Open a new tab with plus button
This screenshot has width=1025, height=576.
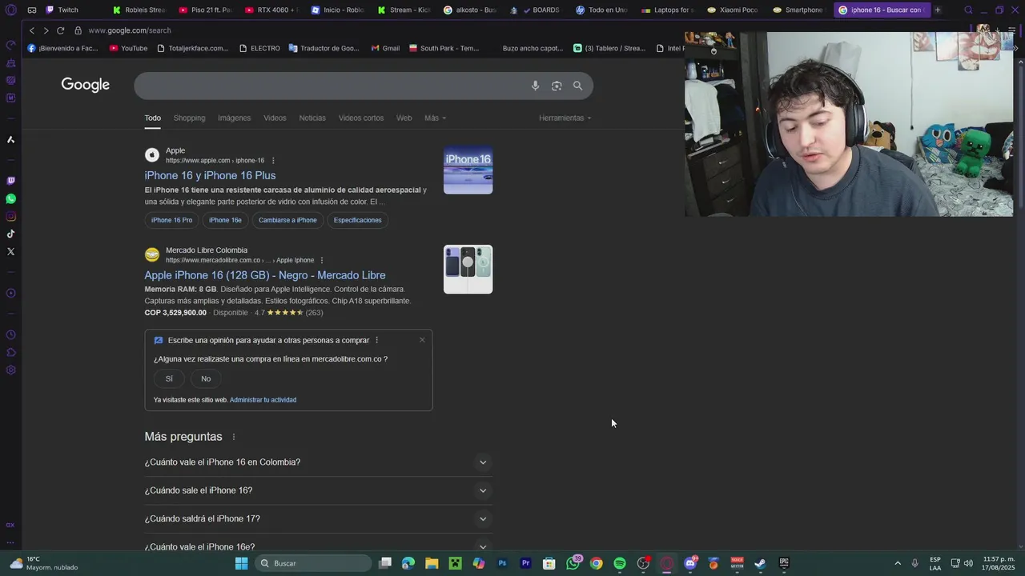tap(938, 10)
